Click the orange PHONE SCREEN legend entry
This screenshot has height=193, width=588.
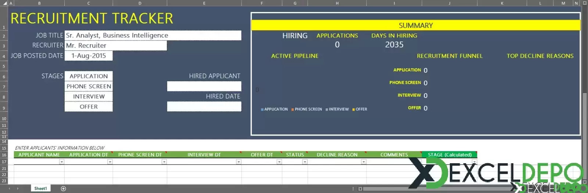click(x=306, y=109)
